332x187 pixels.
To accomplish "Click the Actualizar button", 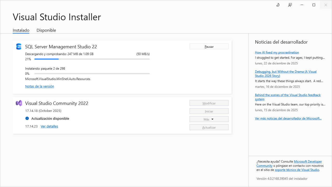I will (x=209, y=127).
